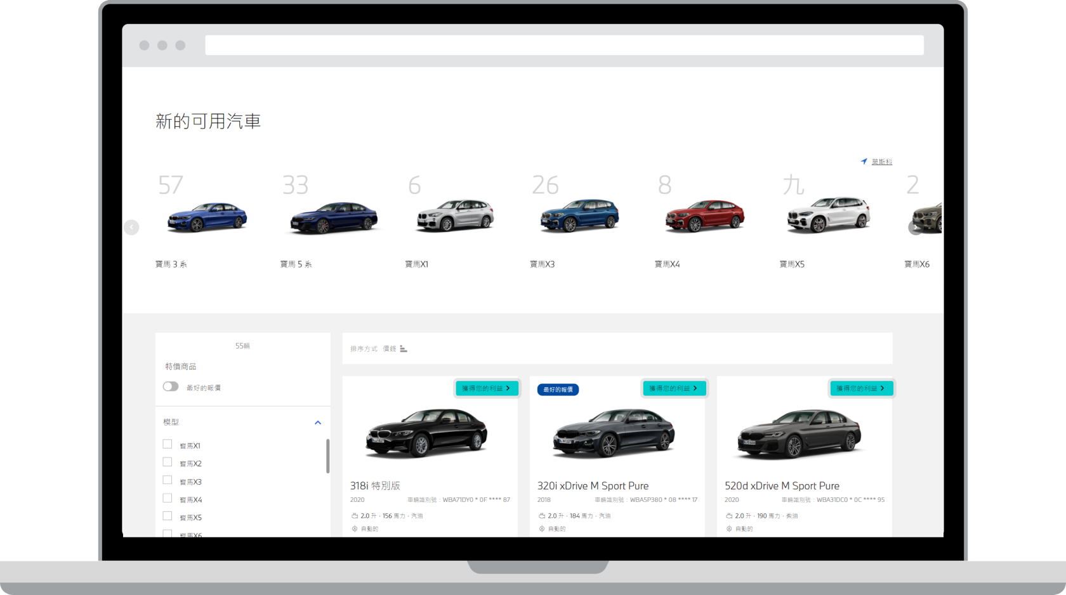Click the 模型 filter section label
The height and width of the screenshot is (595, 1066).
[x=171, y=422]
